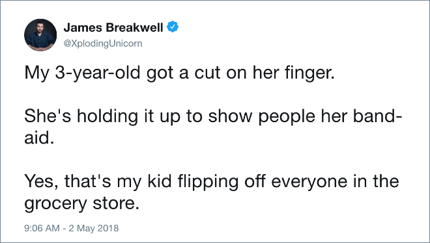Open the 9:06 AM timestamp
The width and height of the screenshot is (430, 243).
(42, 228)
